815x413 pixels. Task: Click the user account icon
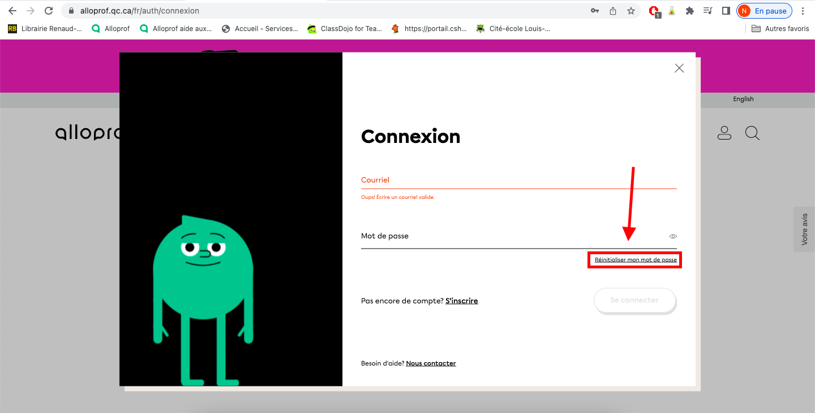click(x=724, y=133)
